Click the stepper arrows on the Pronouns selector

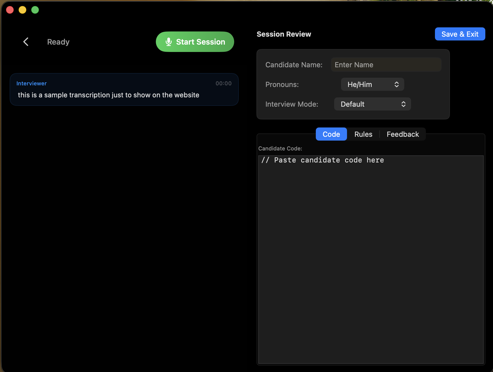pyautogui.click(x=396, y=84)
